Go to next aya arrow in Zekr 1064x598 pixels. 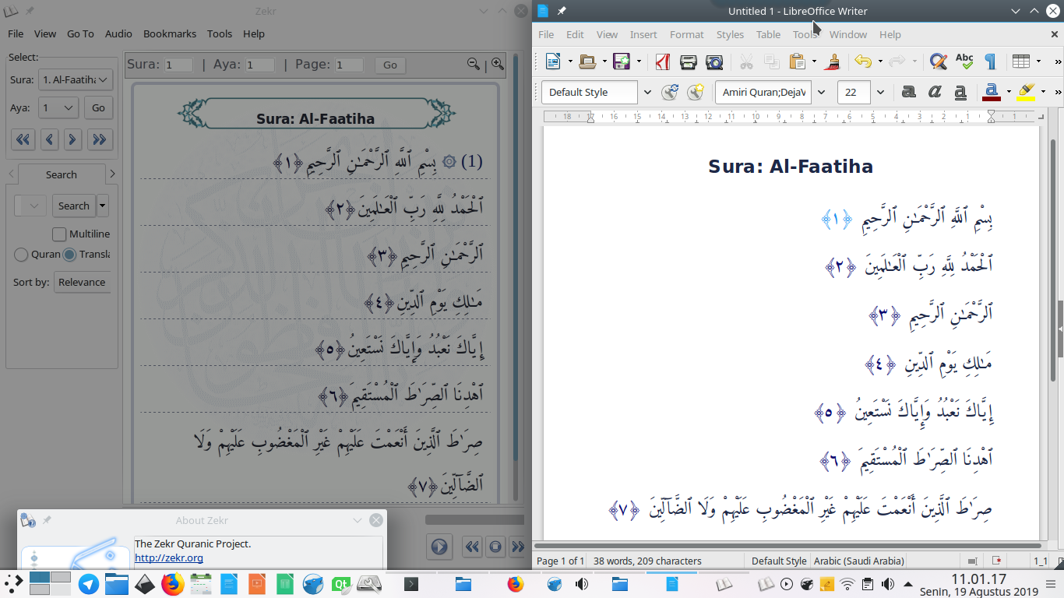point(72,139)
